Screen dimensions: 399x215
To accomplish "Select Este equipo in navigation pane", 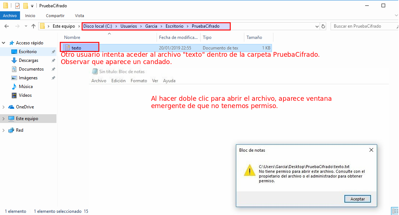I will [27, 119].
